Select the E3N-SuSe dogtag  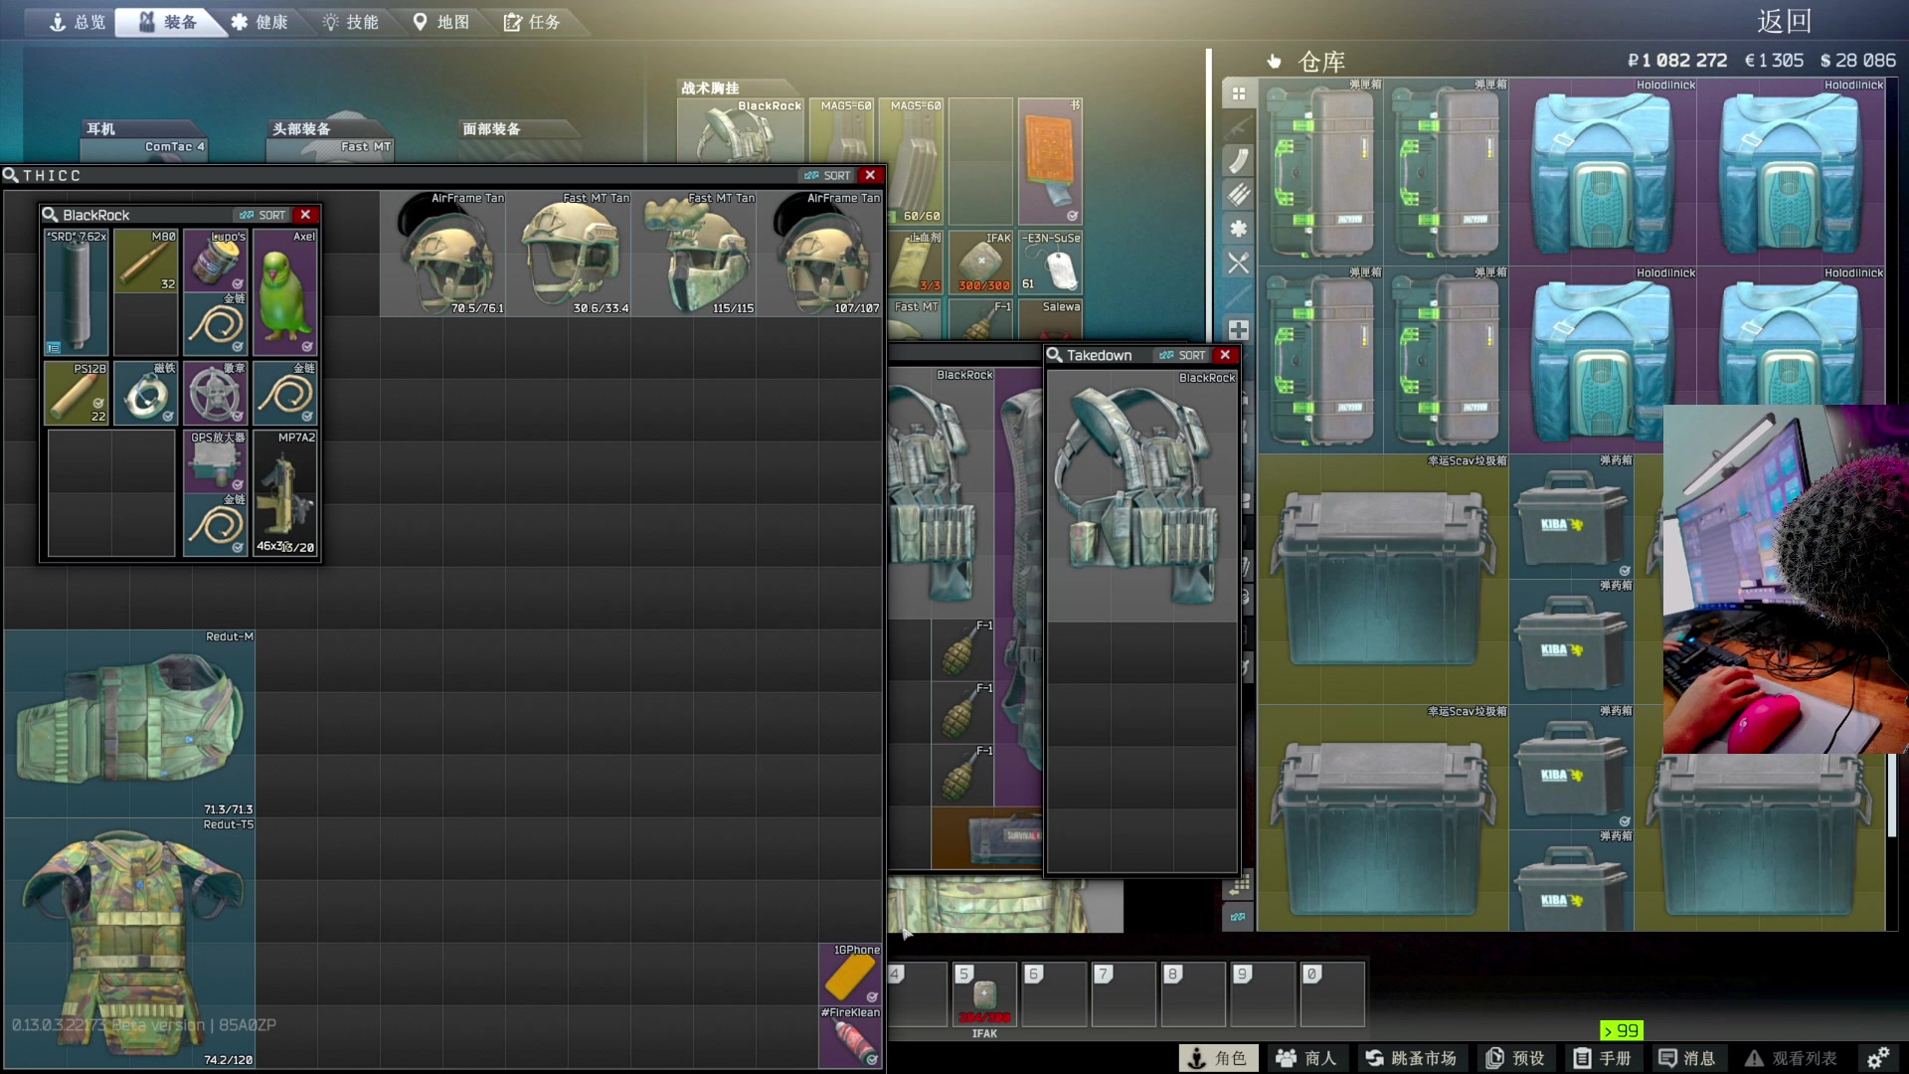click(x=1050, y=263)
